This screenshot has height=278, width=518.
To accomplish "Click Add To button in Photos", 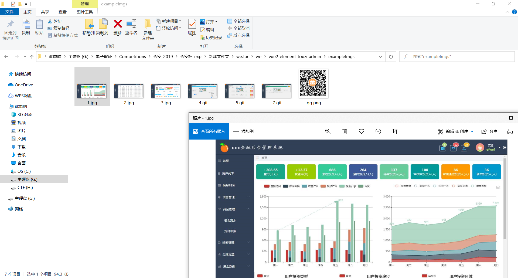I will tap(244, 131).
